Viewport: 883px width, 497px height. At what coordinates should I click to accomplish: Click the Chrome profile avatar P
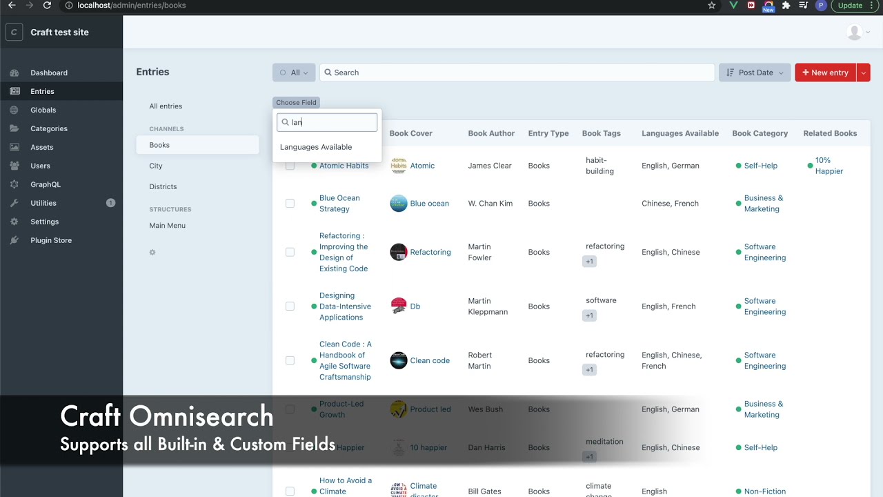(821, 6)
